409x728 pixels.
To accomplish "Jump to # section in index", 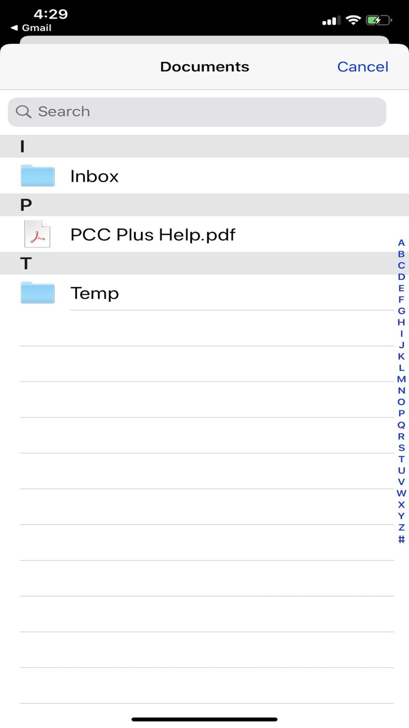I will 401,539.
